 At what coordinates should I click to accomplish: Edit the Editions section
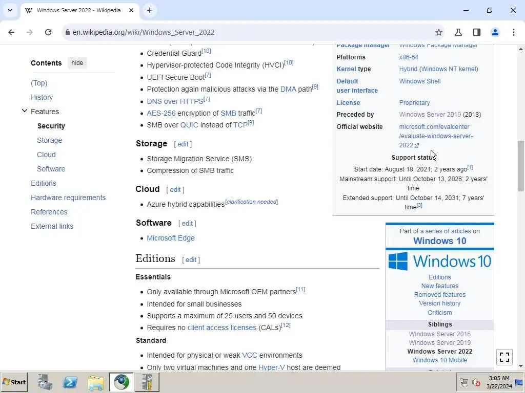(x=191, y=259)
